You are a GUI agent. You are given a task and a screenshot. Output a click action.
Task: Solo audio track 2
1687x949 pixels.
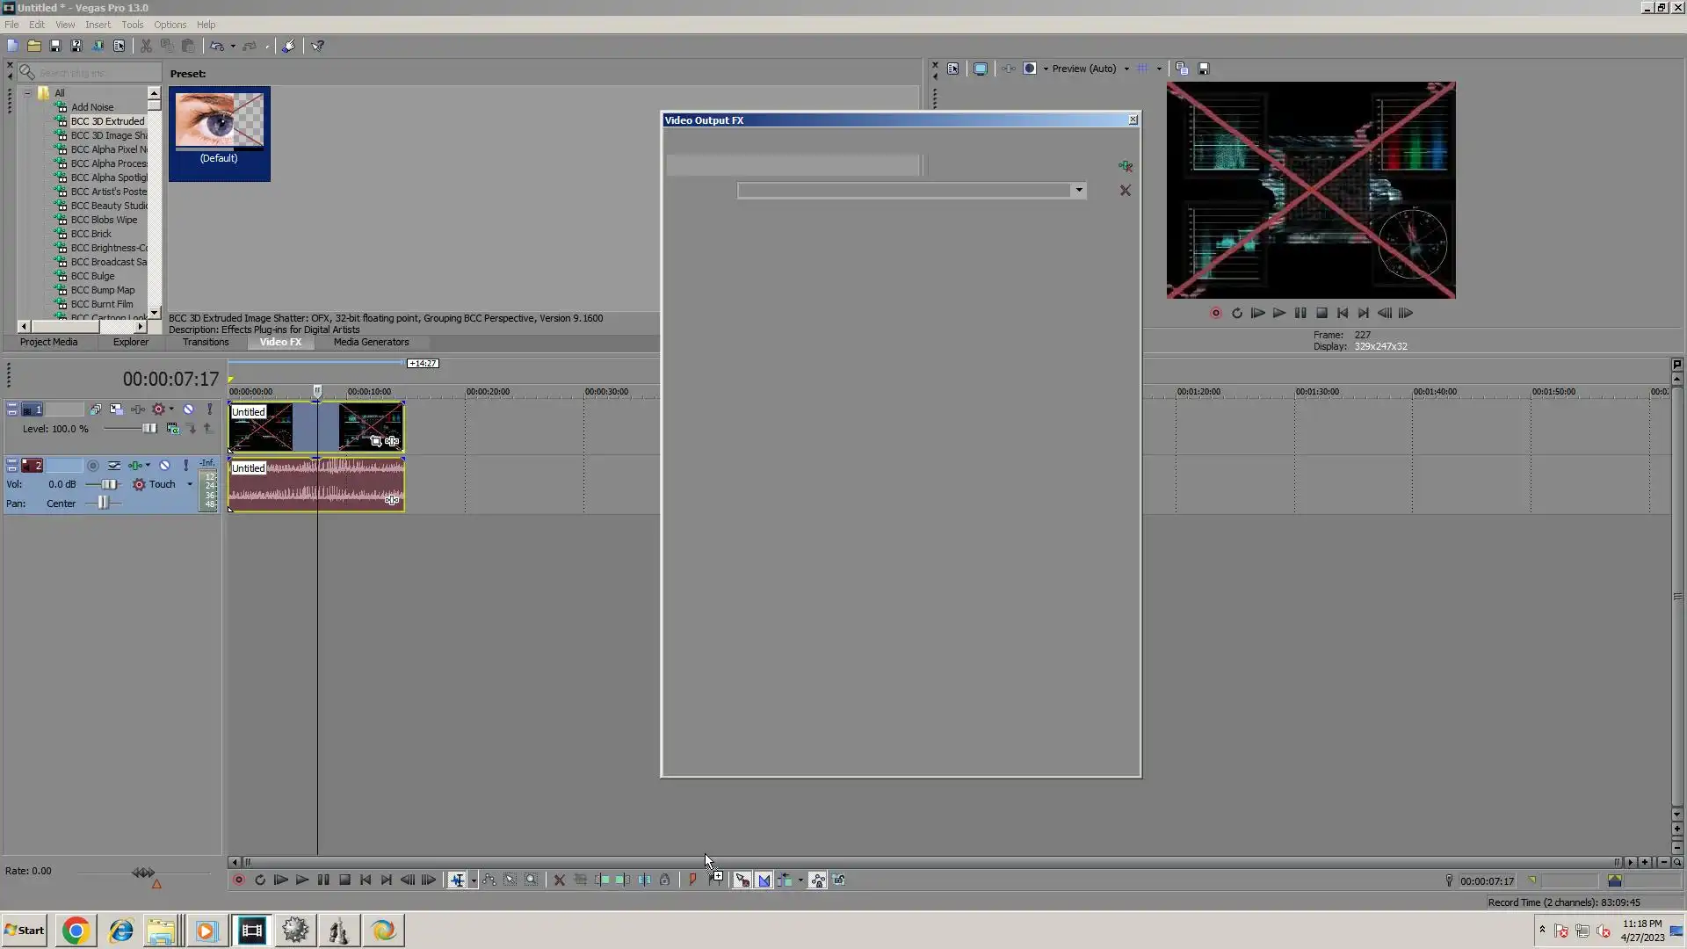pos(185,466)
